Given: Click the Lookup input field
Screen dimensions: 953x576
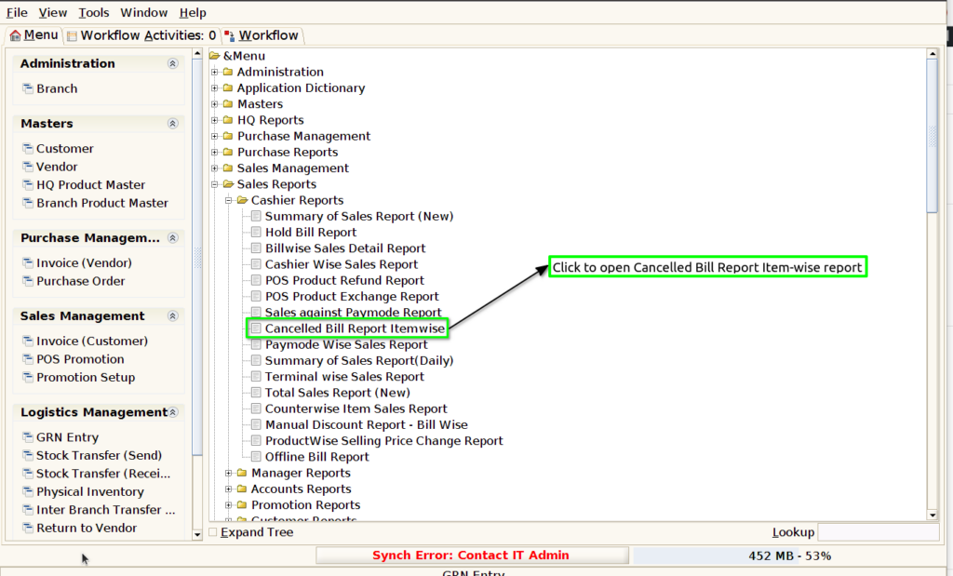Looking at the screenshot, I should [x=879, y=532].
